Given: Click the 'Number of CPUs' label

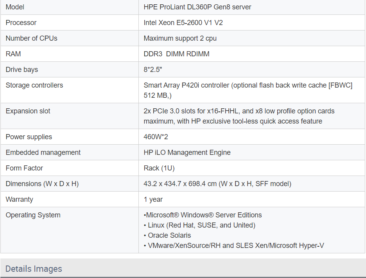Looking at the screenshot, I should (x=32, y=38).
